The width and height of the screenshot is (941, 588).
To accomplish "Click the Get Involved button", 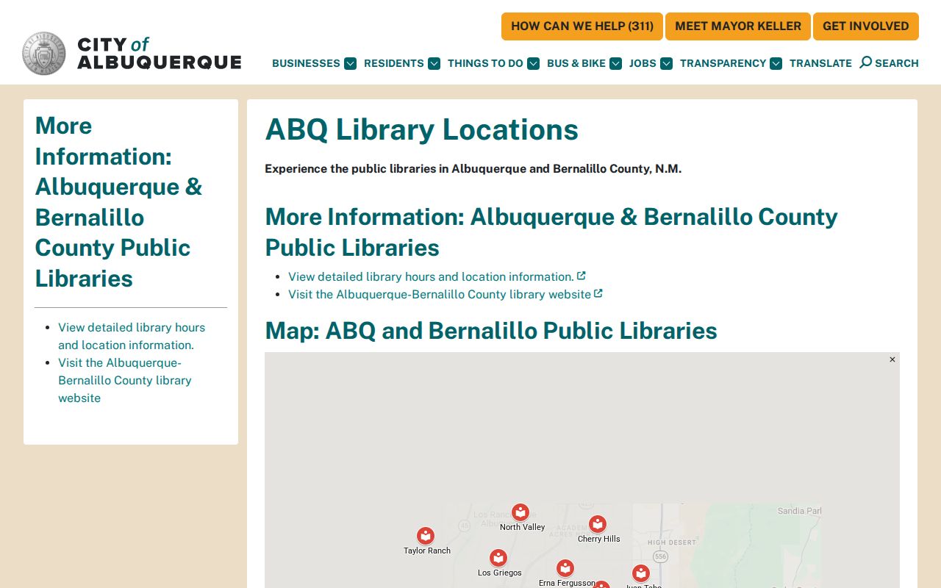I will (866, 26).
